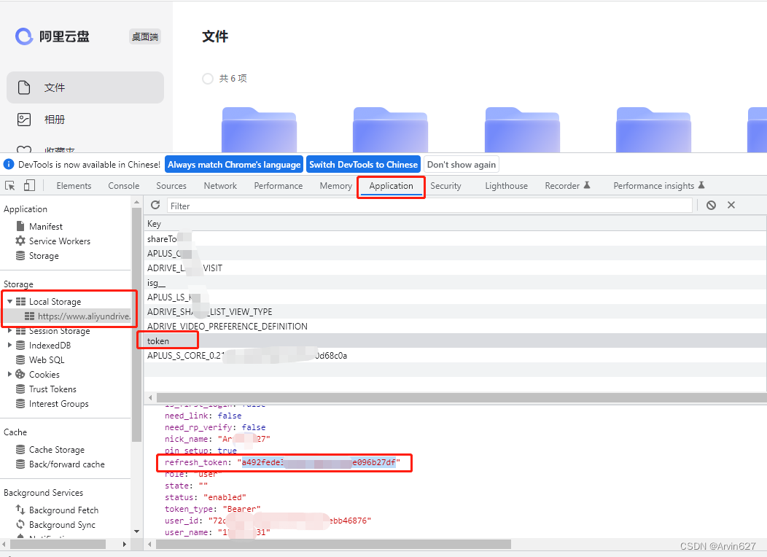Click the Cache Storage database icon
Screen dimensions: 767x557
20,449
